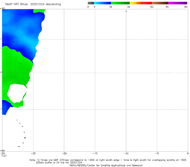Click the note '3)Data buffer is 24 hrs'
Image resolution: width=190 pixels, height=167 pixels.
tap(59, 163)
